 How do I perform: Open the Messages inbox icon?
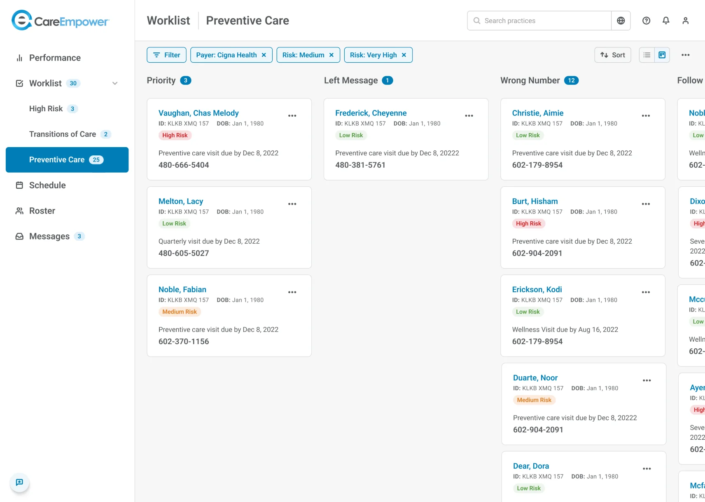[x=19, y=236]
